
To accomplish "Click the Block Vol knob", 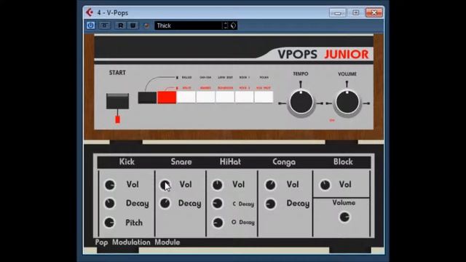I will pos(325,185).
